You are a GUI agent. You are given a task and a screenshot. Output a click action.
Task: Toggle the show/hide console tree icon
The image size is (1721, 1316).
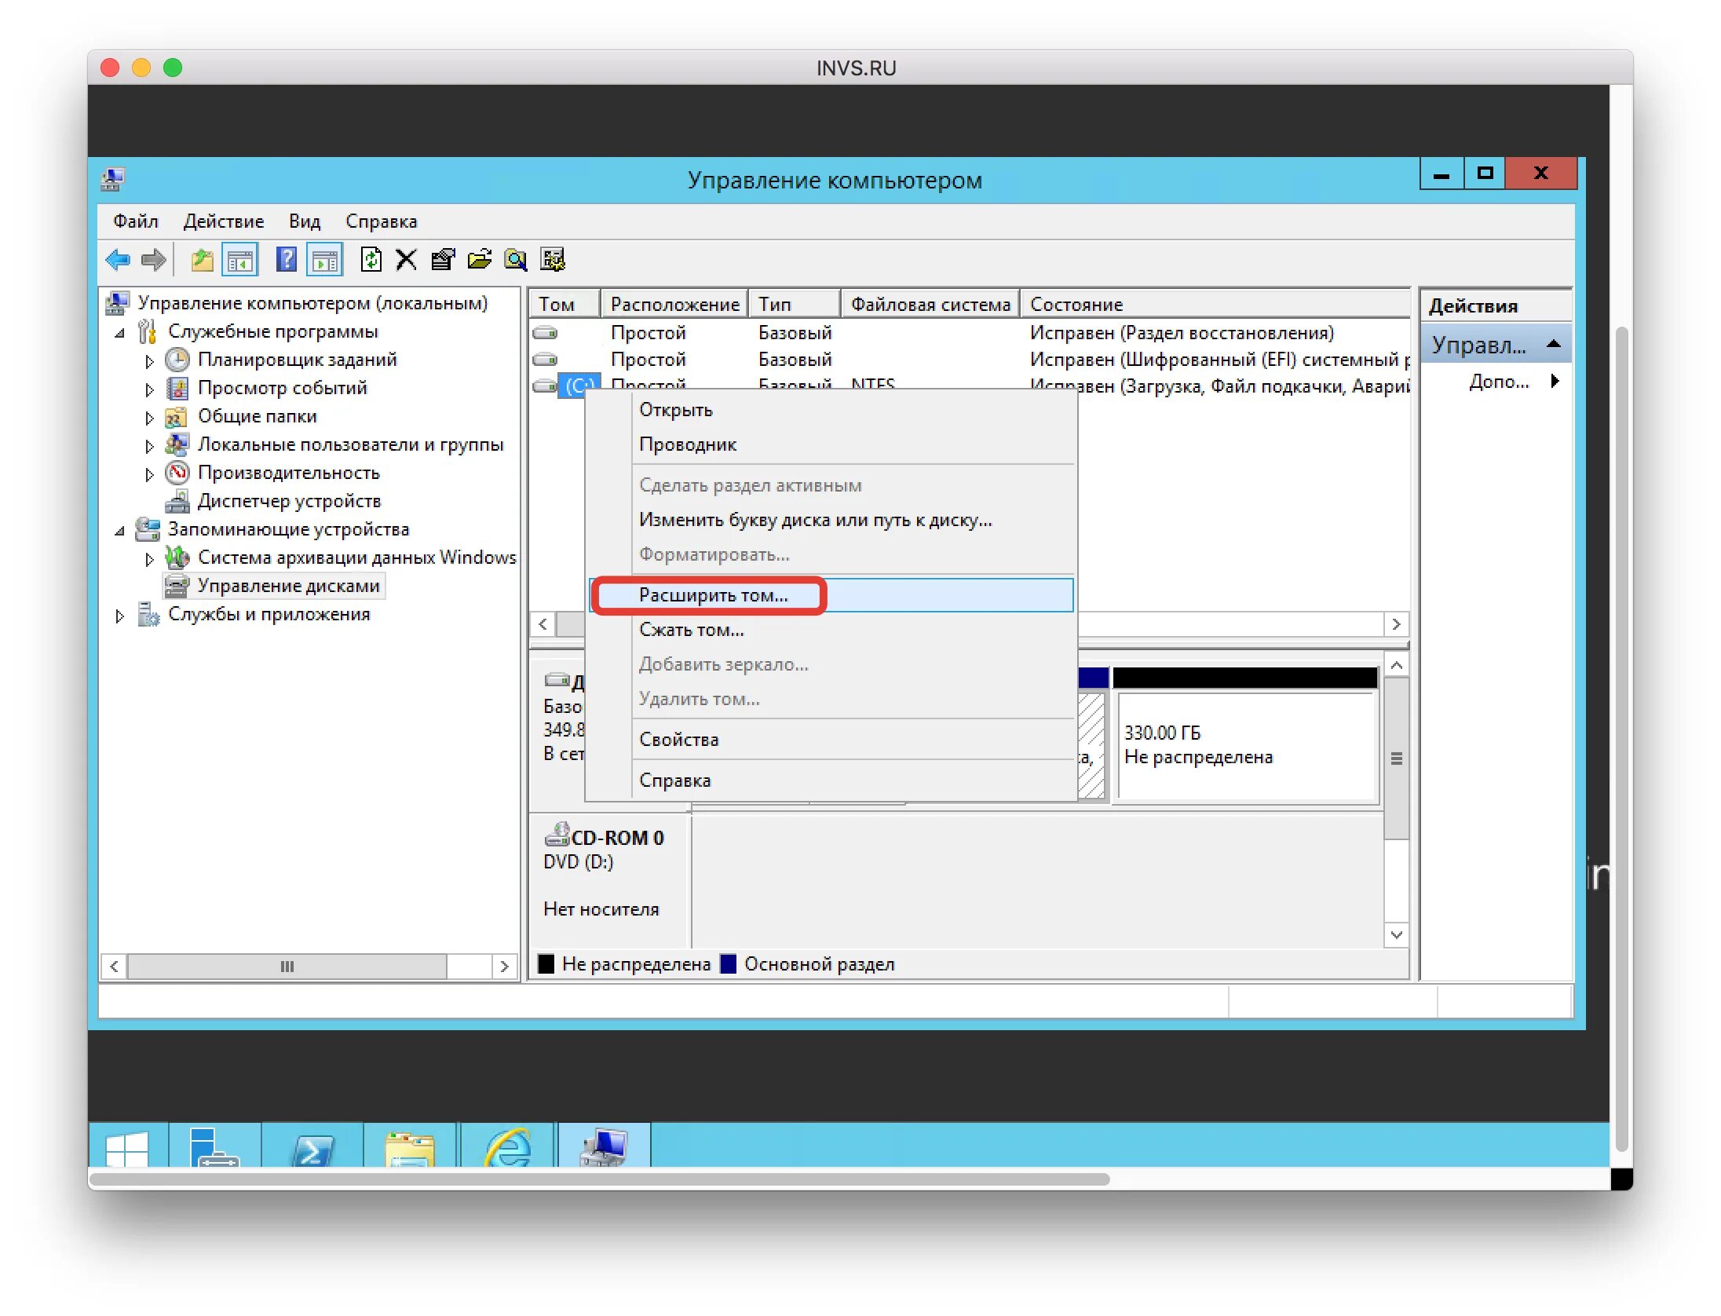240,260
